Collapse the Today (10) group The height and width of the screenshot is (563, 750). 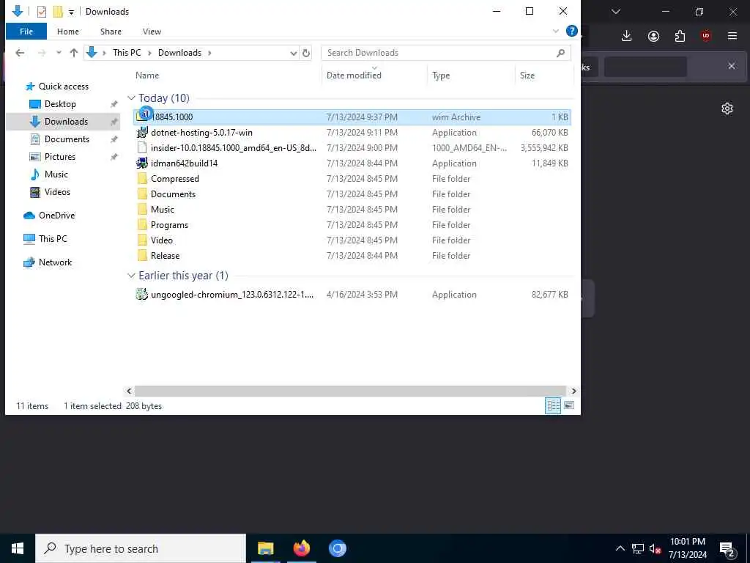point(132,98)
